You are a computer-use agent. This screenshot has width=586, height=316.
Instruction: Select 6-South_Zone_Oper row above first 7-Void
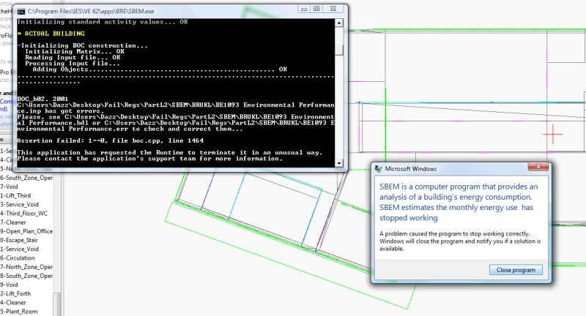click(26, 178)
